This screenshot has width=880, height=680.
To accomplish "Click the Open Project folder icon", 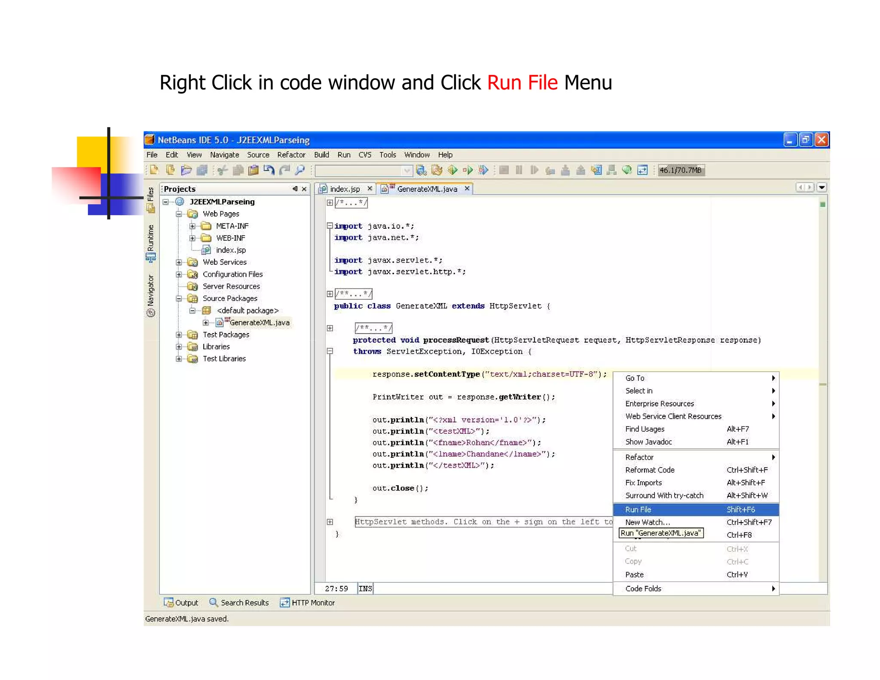I will pos(186,170).
